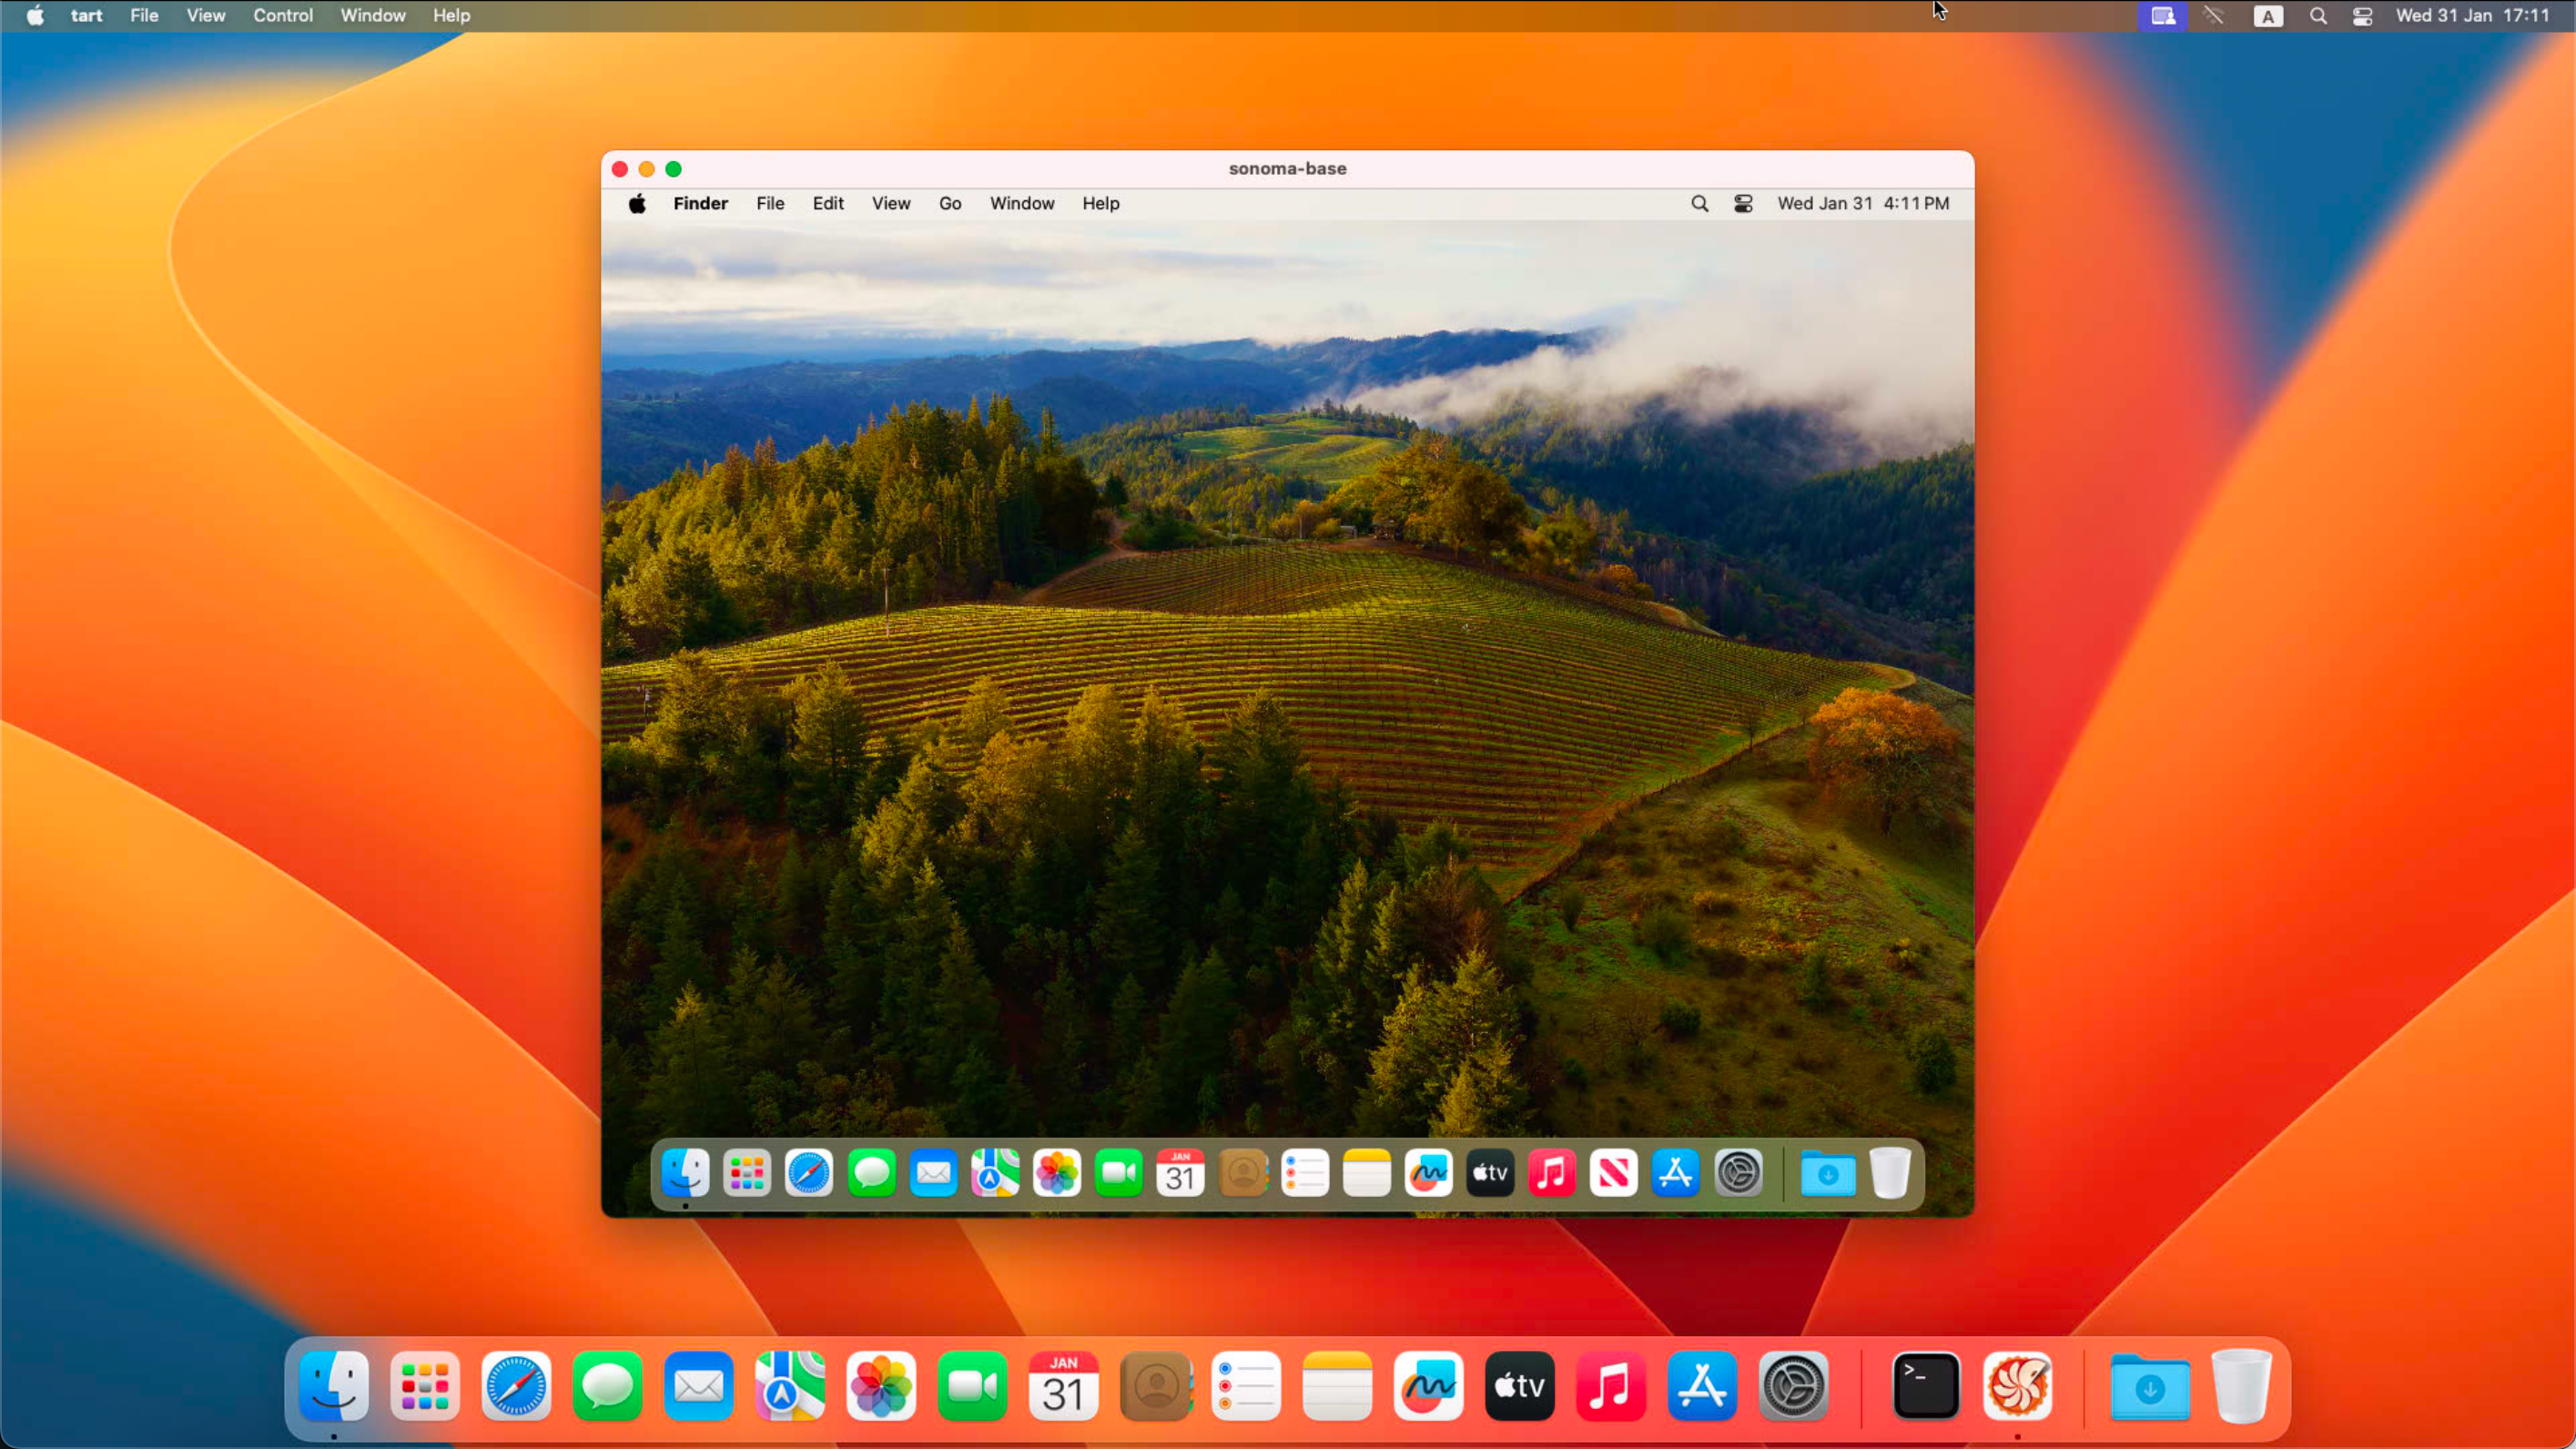Open the Downloads stack in the VM dock
The image size is (2576, 1449).
(x=1827, y=1173)
